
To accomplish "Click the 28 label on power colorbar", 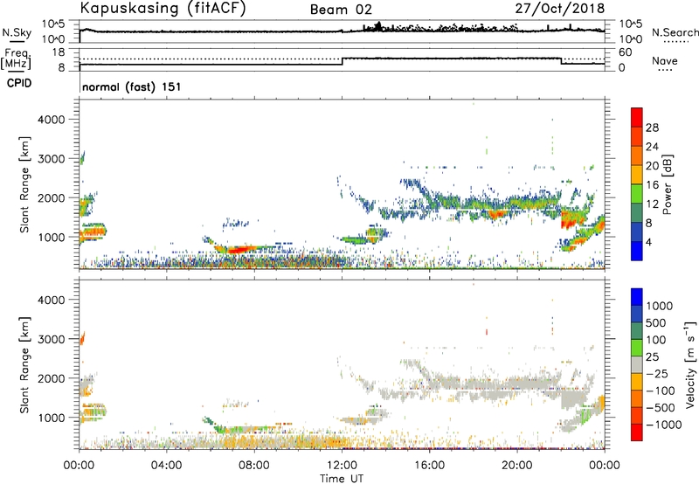I will coord(652,128).
